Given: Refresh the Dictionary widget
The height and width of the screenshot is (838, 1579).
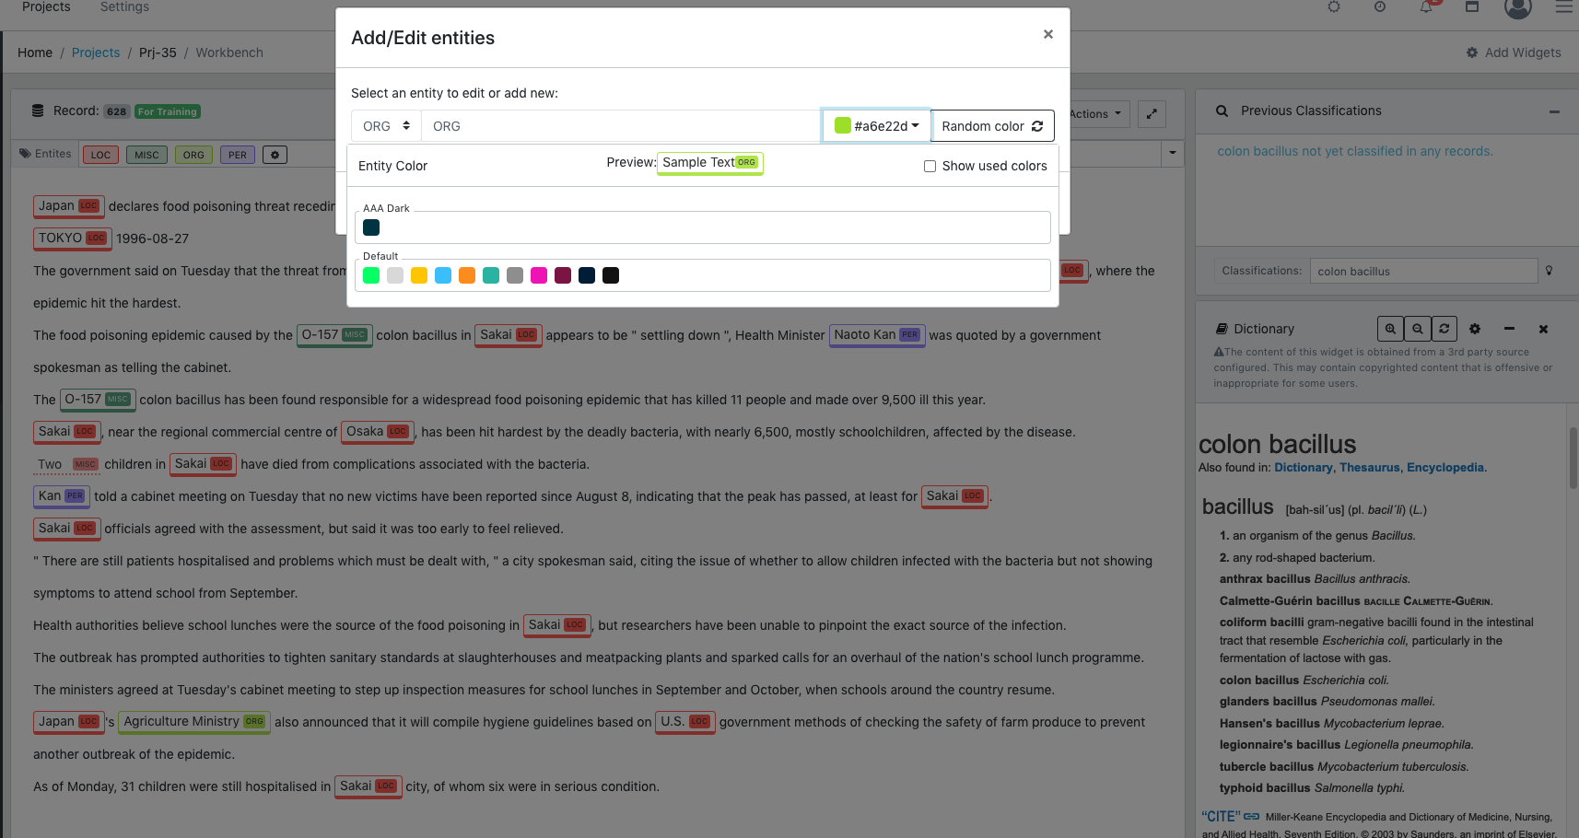Looking at the screenshot, I should click(x=1444, y=329).
